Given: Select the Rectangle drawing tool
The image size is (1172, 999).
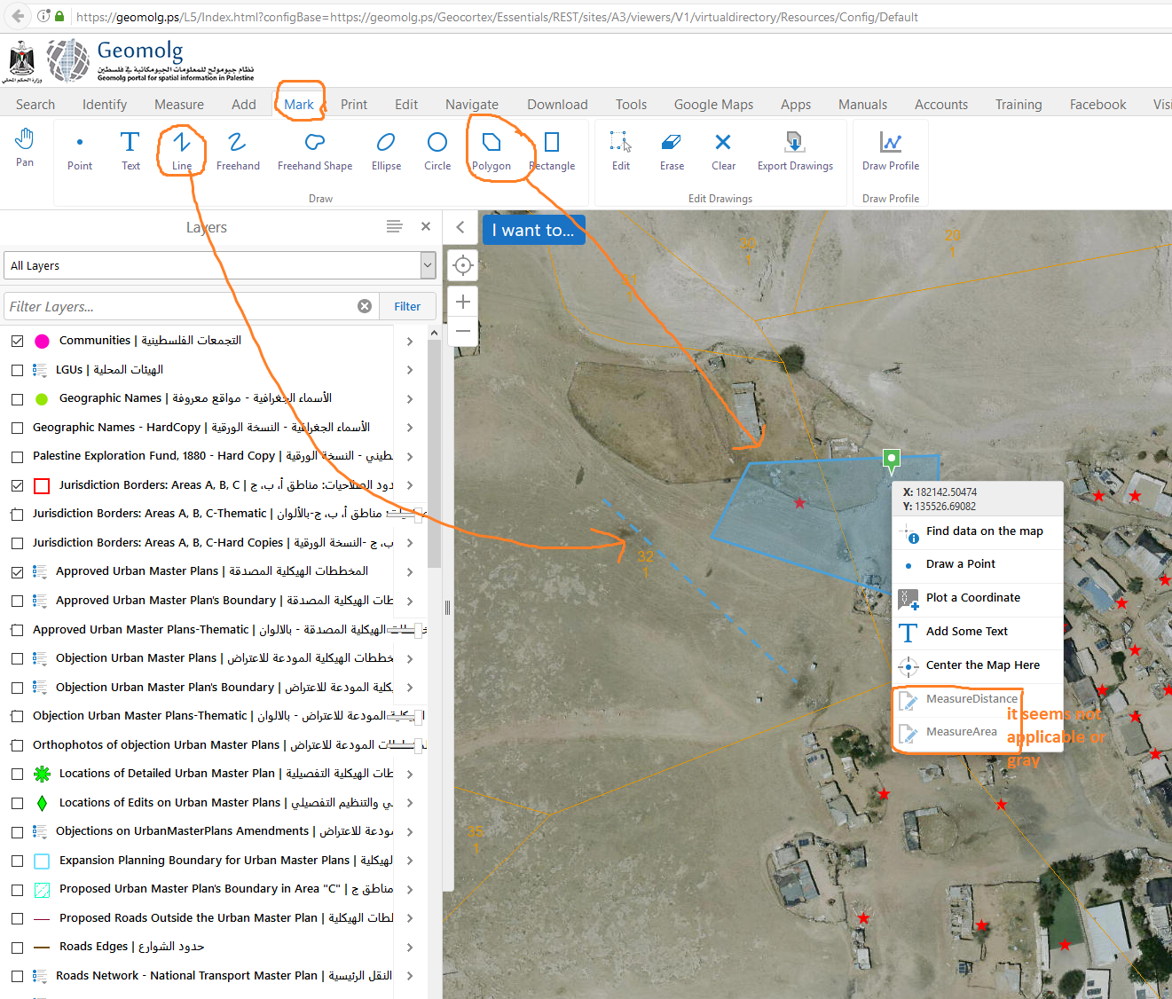Looking at the screenshot, I should click(552, 150).
